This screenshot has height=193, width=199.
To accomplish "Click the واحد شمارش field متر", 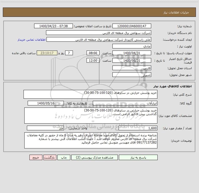I will 45,128.
